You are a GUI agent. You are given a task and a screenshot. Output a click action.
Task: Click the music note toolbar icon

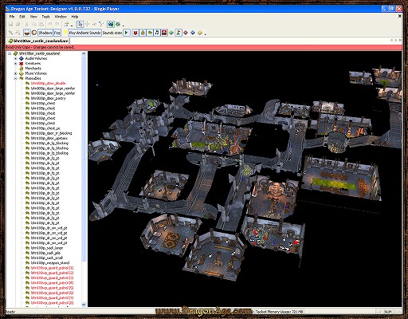[157, 33]
